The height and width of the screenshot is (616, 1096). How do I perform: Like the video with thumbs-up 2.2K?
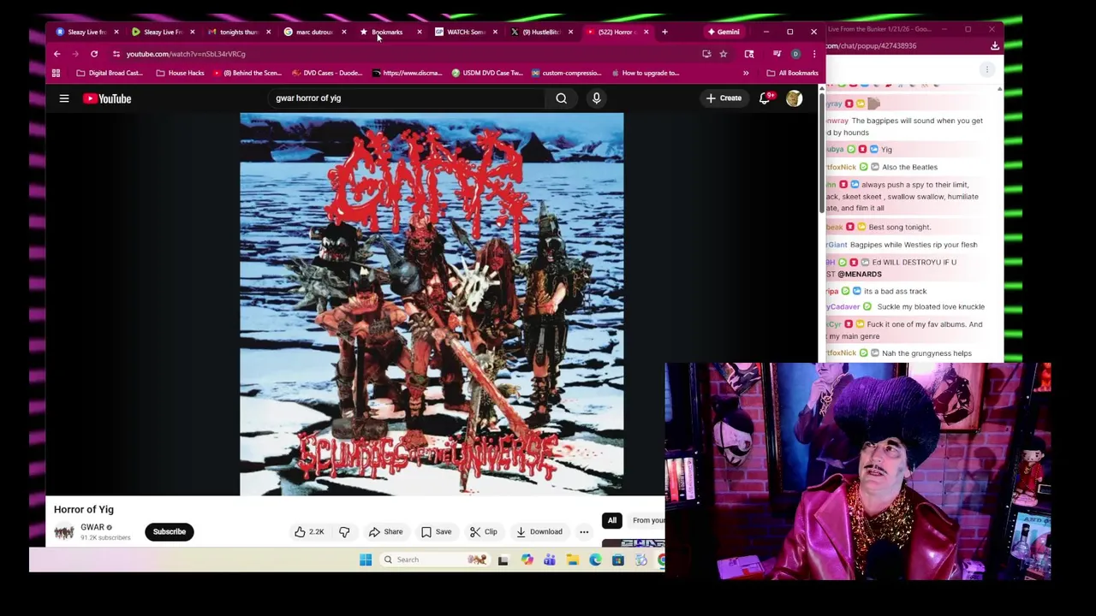click(x=309, y=532)
